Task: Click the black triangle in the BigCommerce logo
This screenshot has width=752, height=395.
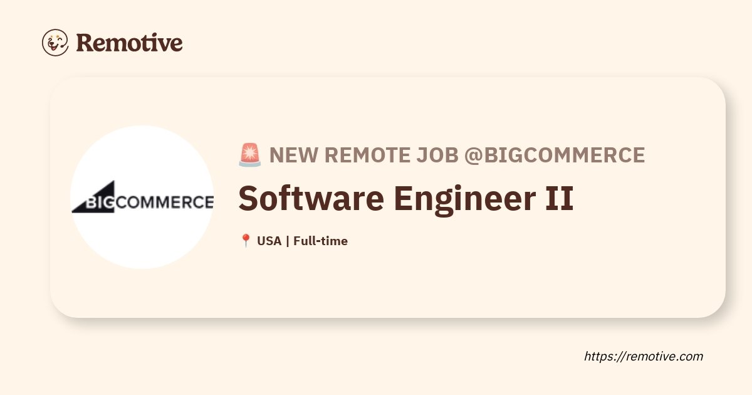Action: pyautogui.click(x=94, y=197)
